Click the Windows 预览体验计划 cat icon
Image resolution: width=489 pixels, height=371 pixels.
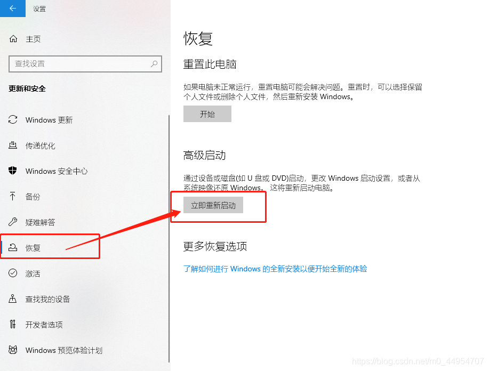tap(13, 350)
